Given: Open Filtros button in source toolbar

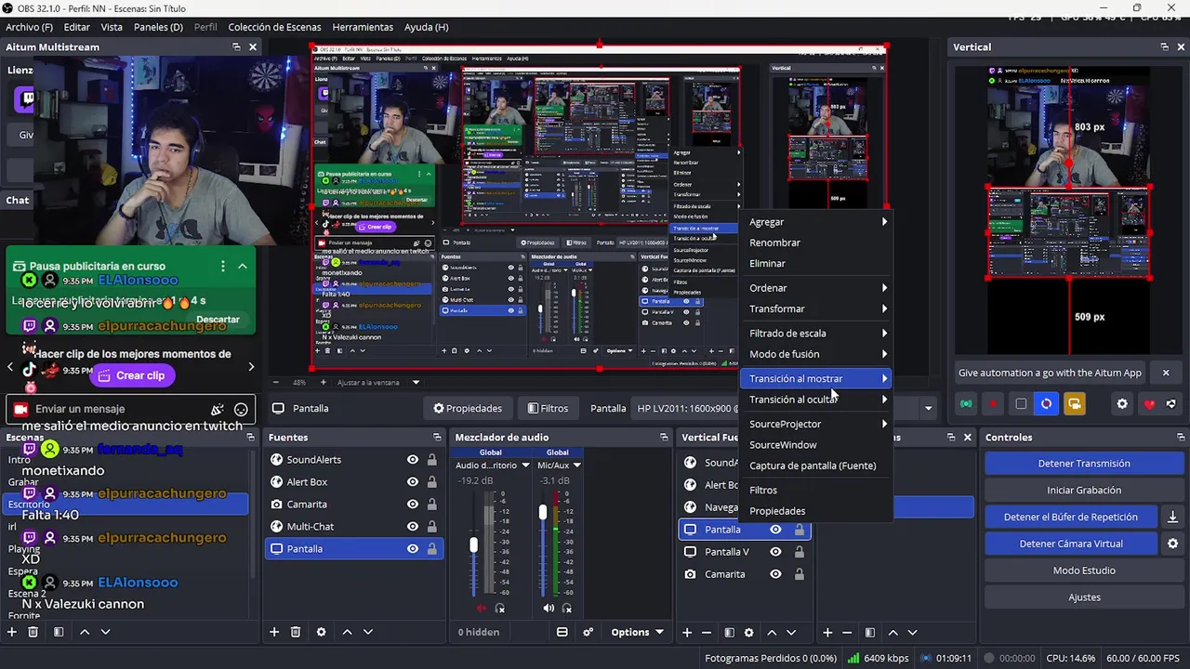Looking at the screenshot, I should coord(548,408).
